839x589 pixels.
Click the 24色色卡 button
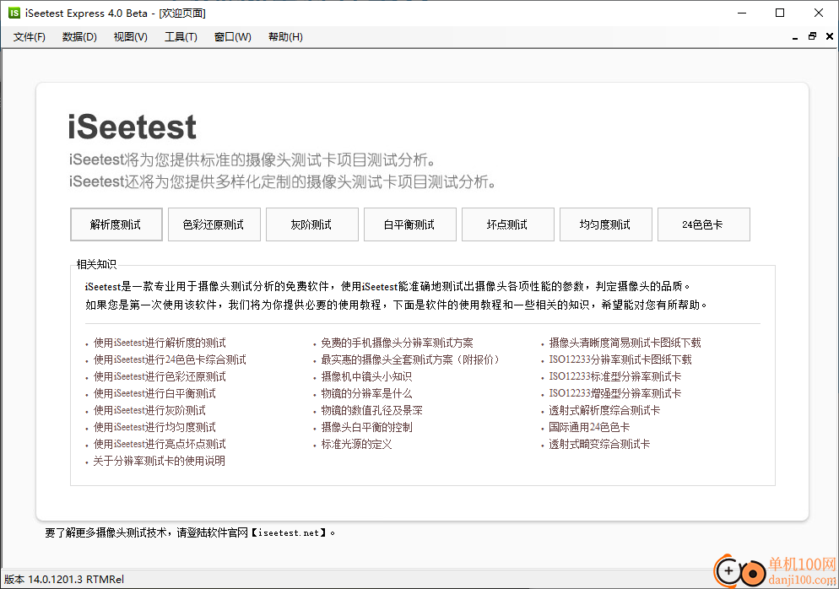tap(704, 224)
